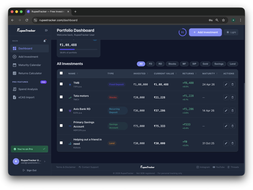Click the Maturity Calendar icon
This screenshot has width=253, height=190.
[14, 65]
